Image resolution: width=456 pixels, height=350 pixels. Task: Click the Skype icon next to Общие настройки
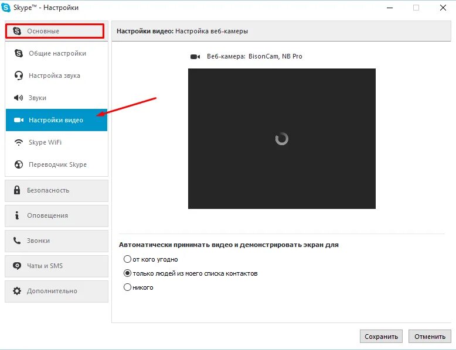[19, 53]
